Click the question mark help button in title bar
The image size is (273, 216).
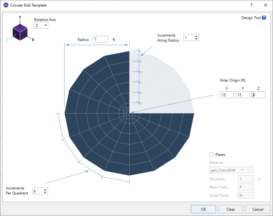(251, 5)
